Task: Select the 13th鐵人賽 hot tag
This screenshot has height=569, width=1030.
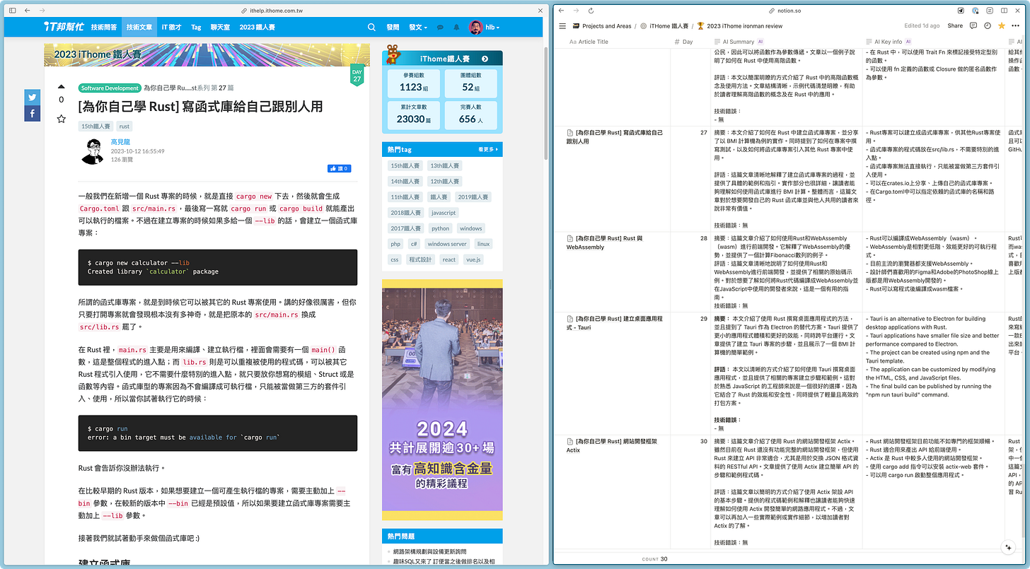Action: [x=445, y=165]
